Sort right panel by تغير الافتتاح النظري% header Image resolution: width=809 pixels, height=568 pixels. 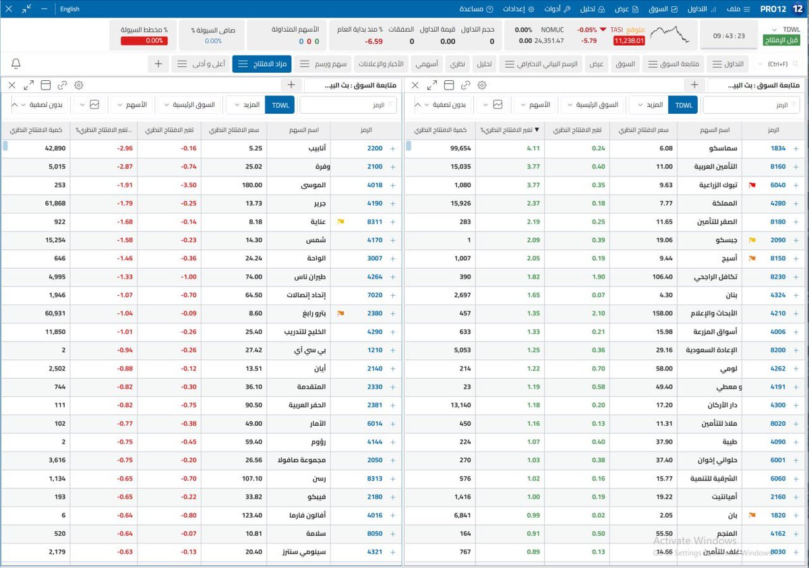(x=509, y=129)
